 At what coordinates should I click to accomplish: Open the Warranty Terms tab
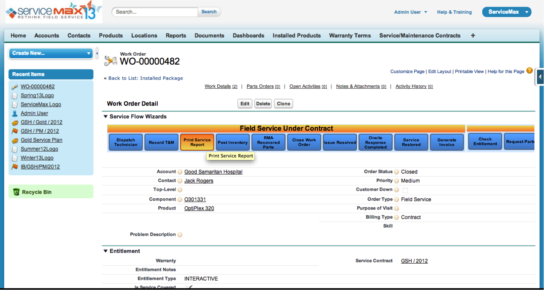click(x=350, y=36)
